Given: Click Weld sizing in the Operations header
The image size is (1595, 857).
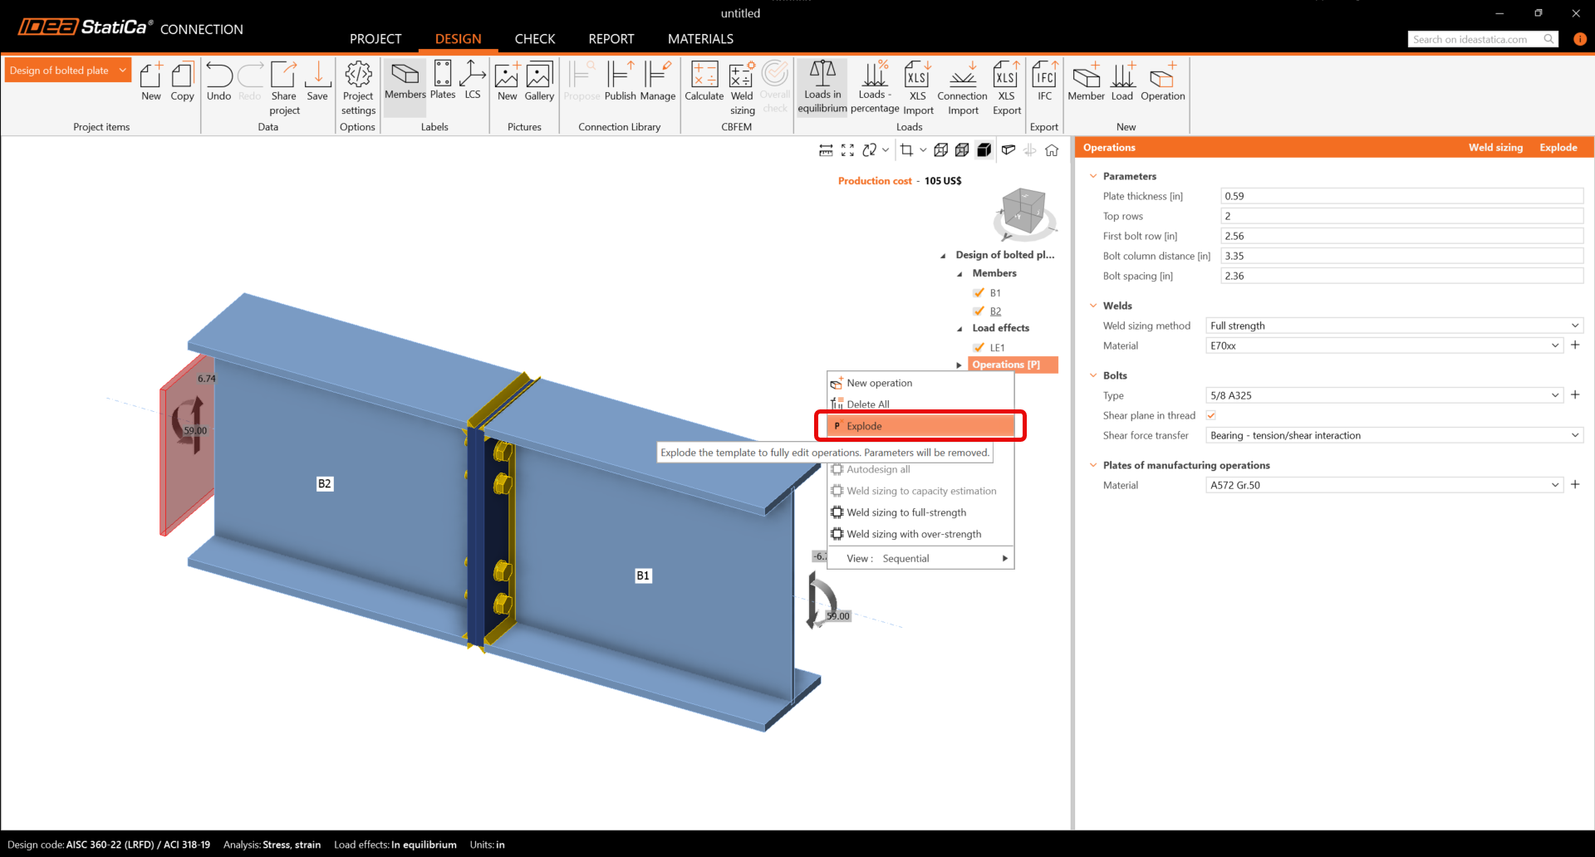Looking at the screenshot, I should coord(1495,148).
